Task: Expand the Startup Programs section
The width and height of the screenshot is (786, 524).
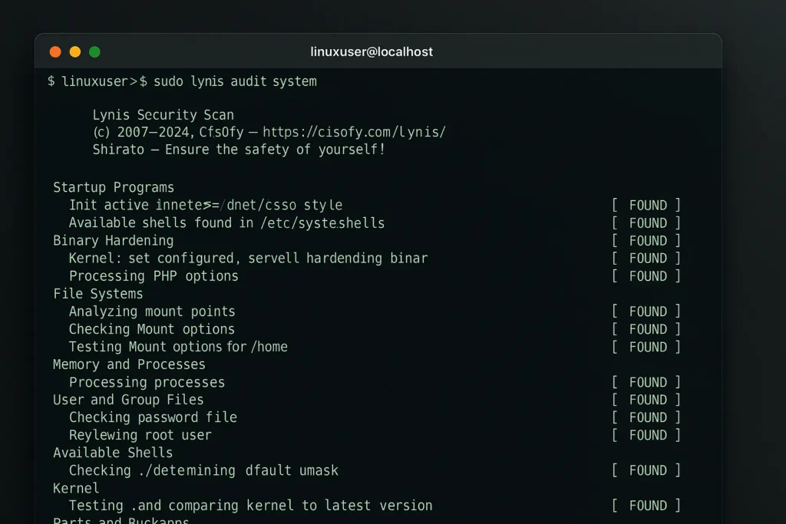Action: point(113,187)
